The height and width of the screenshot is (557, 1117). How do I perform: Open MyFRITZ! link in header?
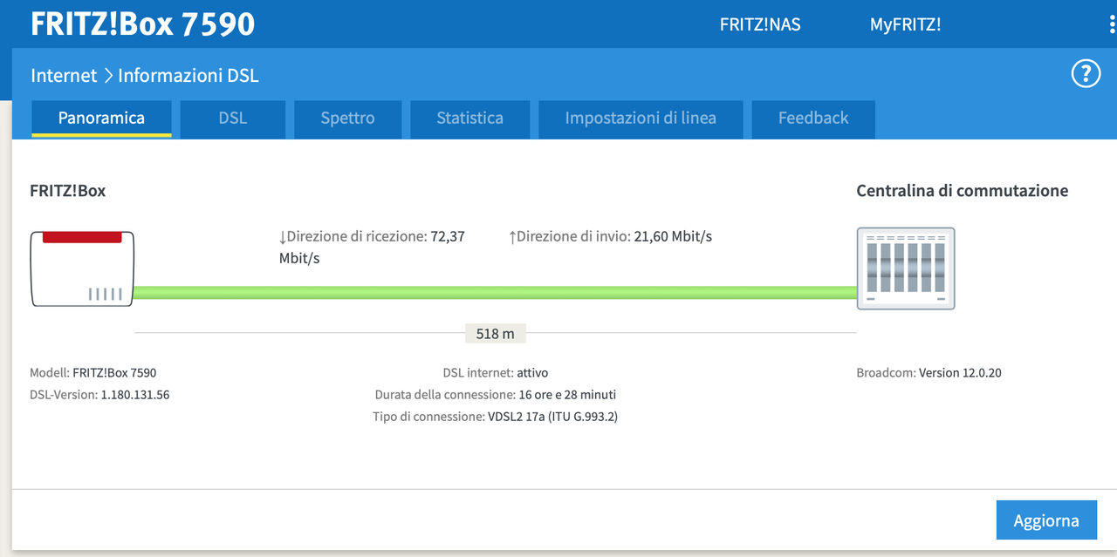point(905,24)
